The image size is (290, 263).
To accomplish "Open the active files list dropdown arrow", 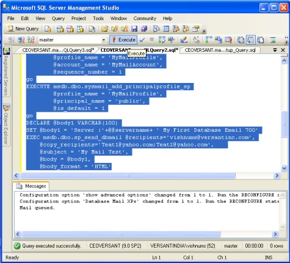I will pos(275,50).
